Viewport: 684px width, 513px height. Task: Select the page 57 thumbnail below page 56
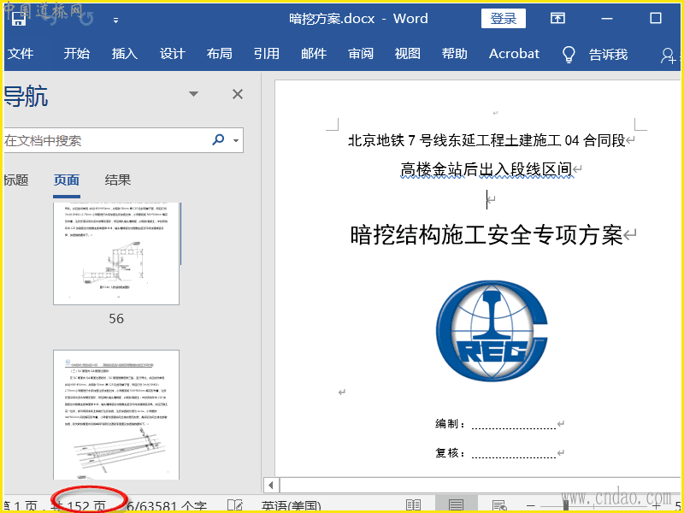pos(116,415)
